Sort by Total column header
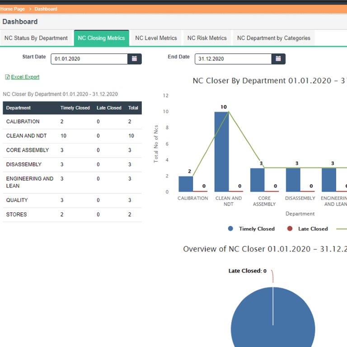Screen dimensions: 347x347 click(133, 108)
